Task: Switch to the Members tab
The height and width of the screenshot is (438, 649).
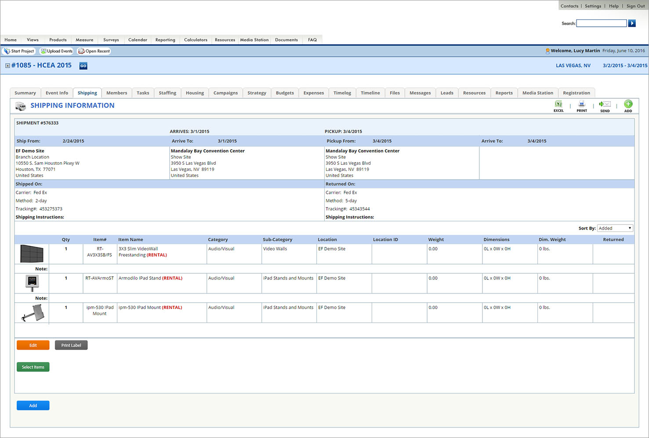Action: (116, 93)
